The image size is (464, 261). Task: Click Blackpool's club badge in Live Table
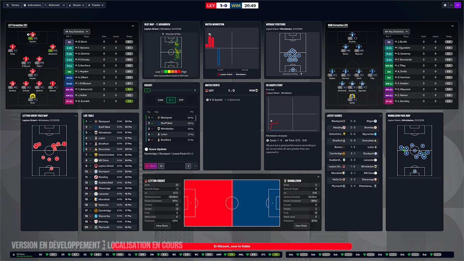tap(95, 121)
